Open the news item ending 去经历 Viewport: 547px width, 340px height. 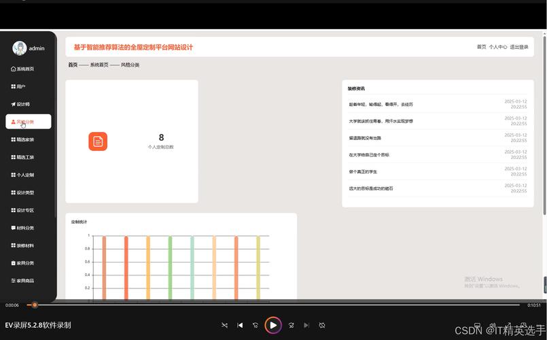point(381,104)
